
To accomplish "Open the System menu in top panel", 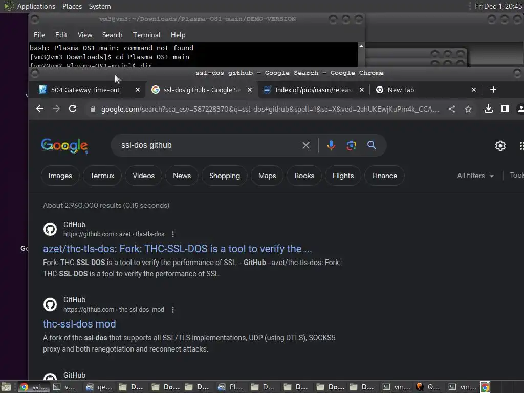I will pos(100,6).
